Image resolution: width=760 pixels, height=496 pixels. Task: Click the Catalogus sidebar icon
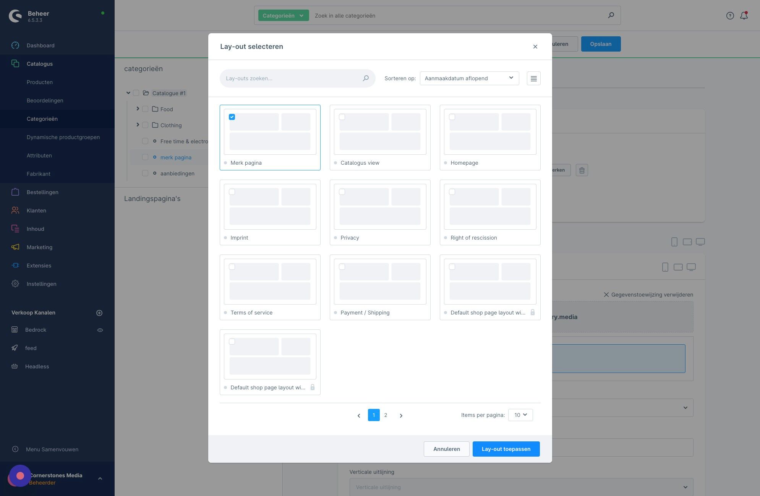point(15,63)
